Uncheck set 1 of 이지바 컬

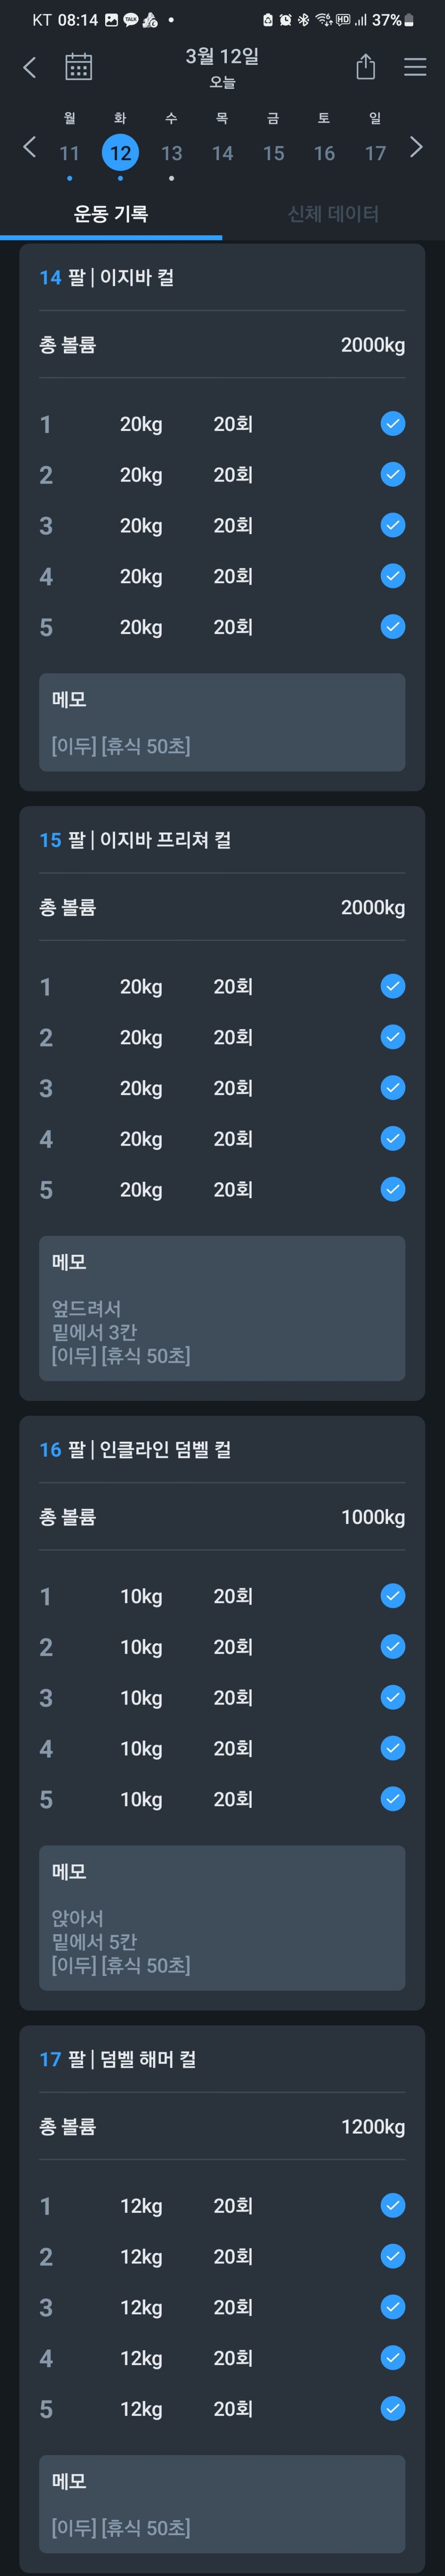point(392,424)
